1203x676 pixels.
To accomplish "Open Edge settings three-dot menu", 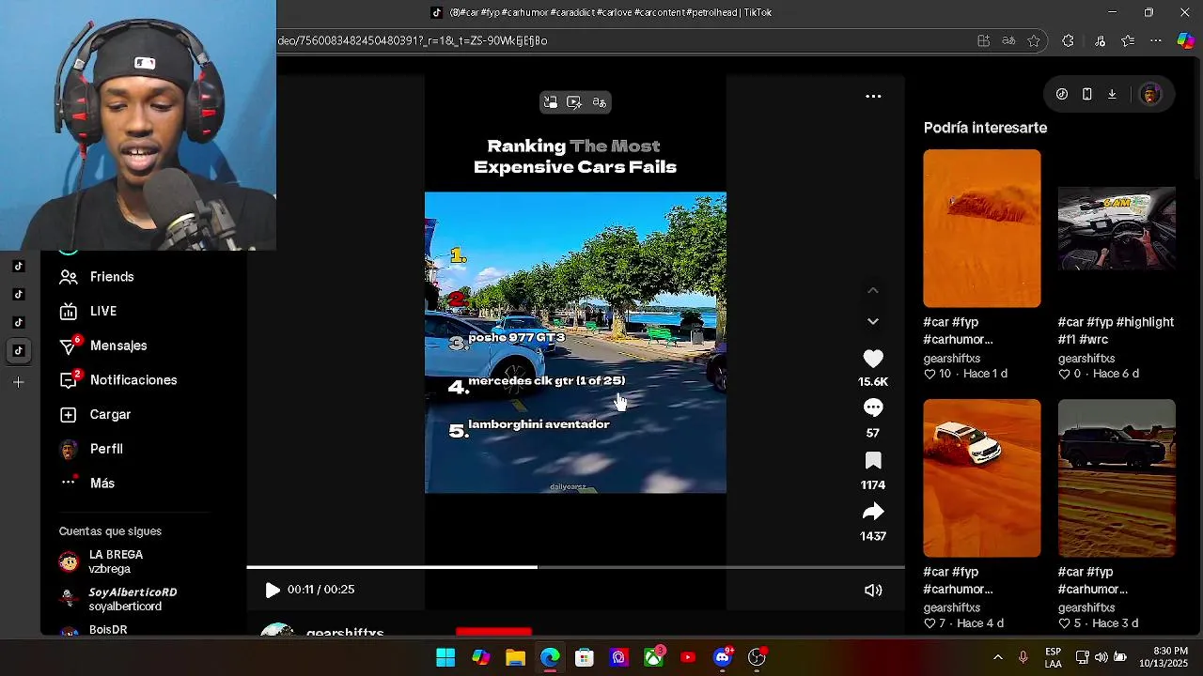I will click(x=1156, y=40).
